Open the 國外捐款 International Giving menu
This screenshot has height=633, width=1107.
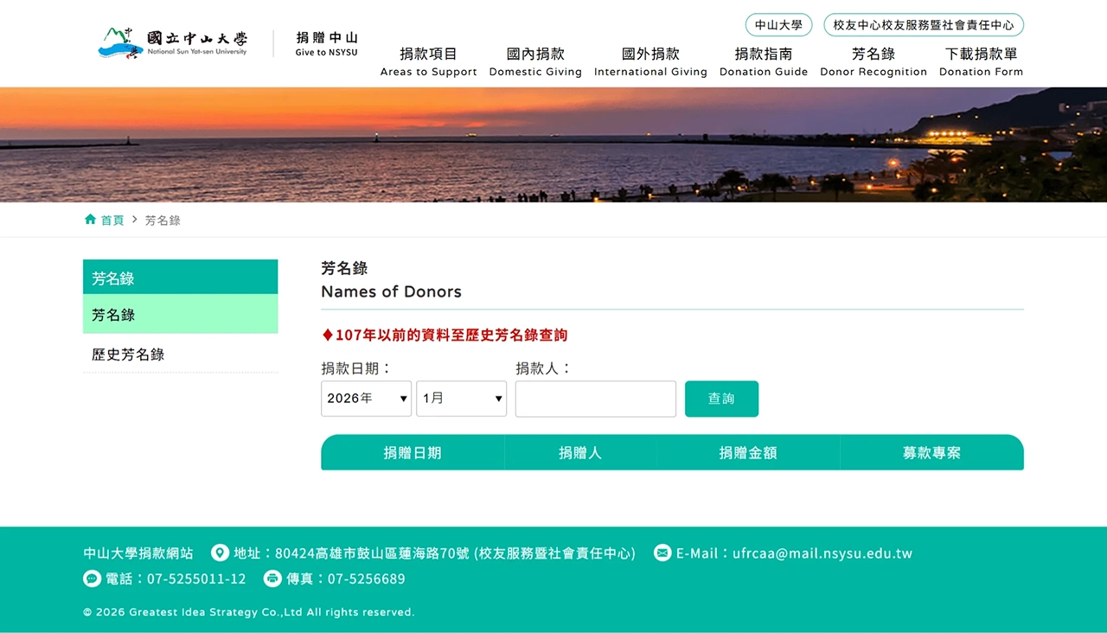pyautogui.click(x=650, y=61)
